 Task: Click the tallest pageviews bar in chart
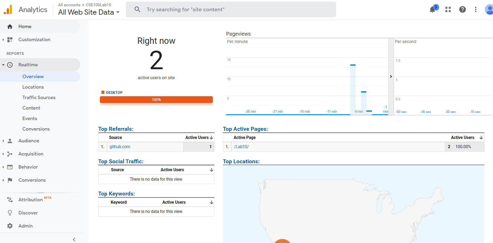353,89
